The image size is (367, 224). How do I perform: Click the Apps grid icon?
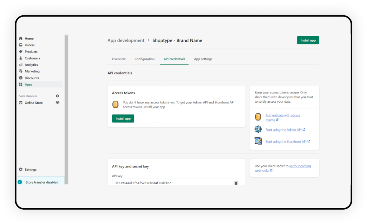click(x=21, y=84)
